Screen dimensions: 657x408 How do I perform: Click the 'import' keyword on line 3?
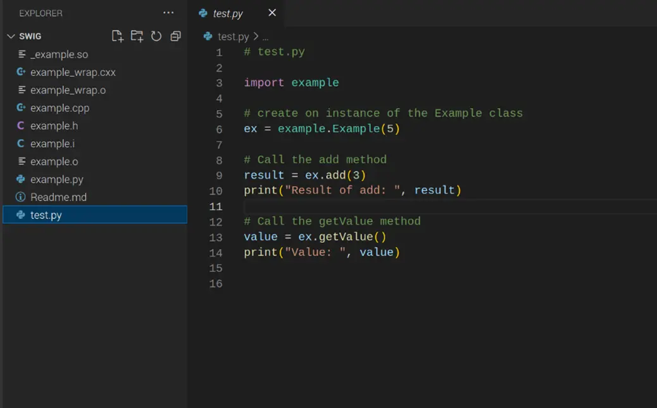point(264,83)
